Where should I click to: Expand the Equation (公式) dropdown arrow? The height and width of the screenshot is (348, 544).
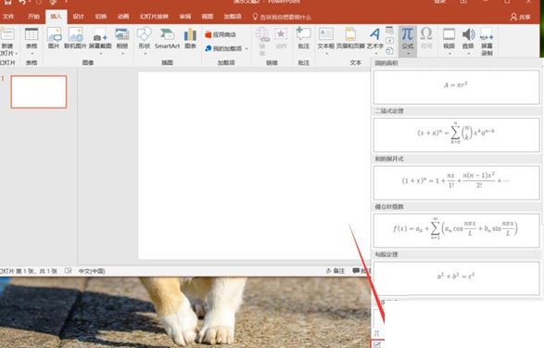(x=408, y=54)
